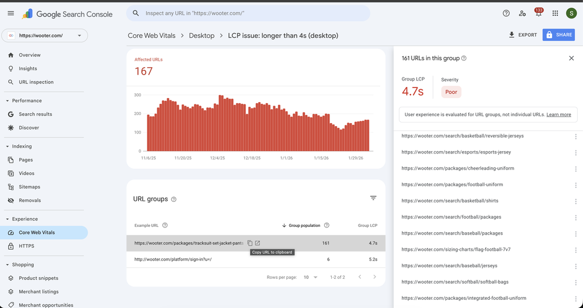Change the rows per page dropdown

[x=310, y=277]
